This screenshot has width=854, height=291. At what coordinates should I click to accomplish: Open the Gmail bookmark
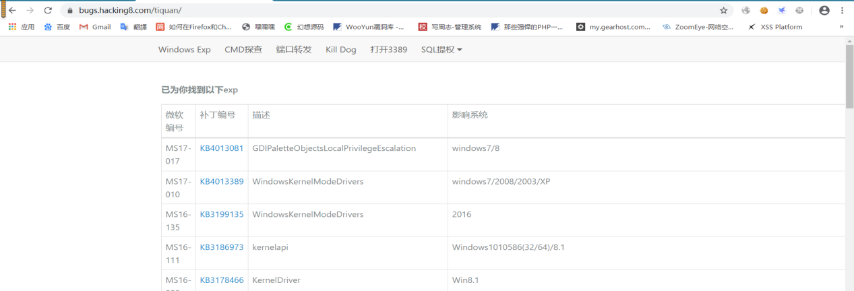point(95,27)
